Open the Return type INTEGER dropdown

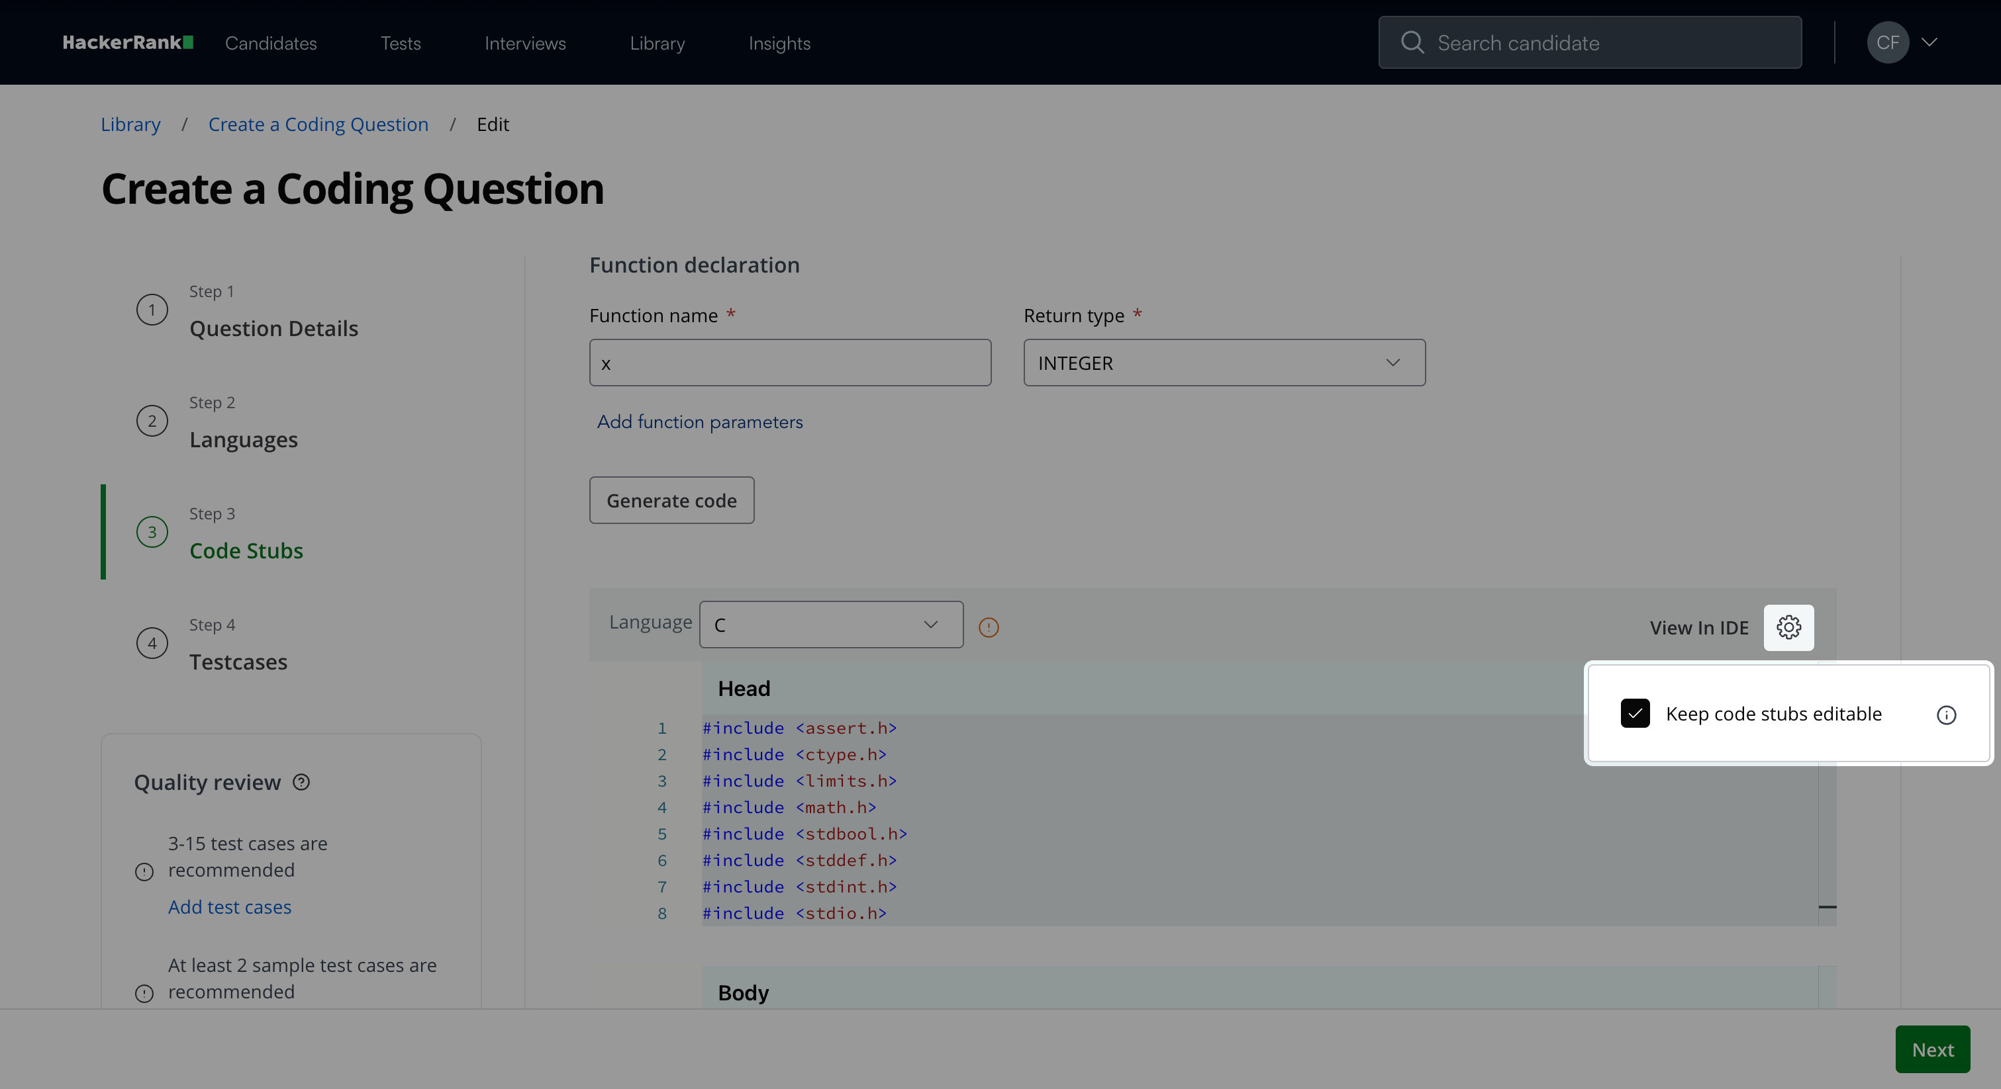pos(1224,363)
